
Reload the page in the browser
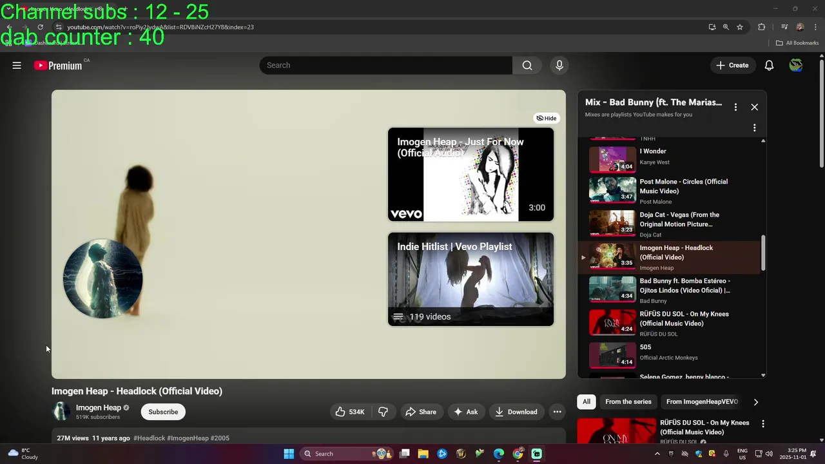coord(40,27)
